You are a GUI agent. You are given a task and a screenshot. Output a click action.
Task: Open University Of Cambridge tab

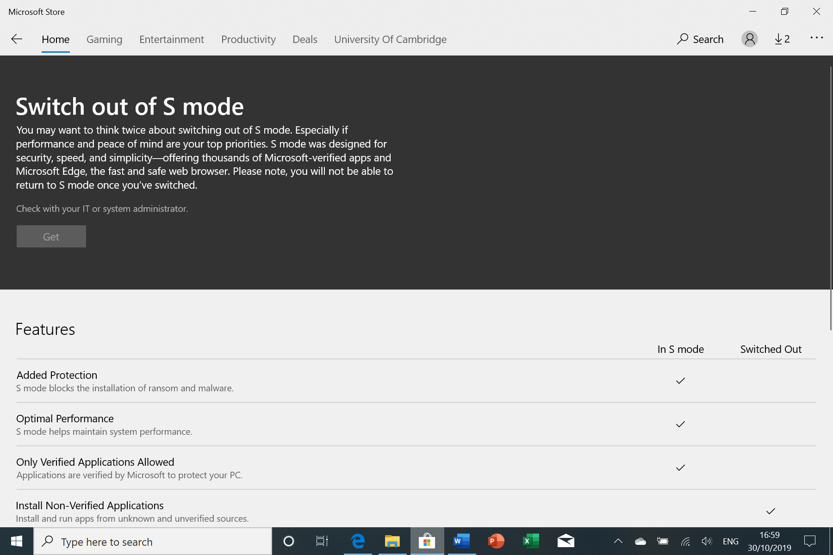[391, 39]
